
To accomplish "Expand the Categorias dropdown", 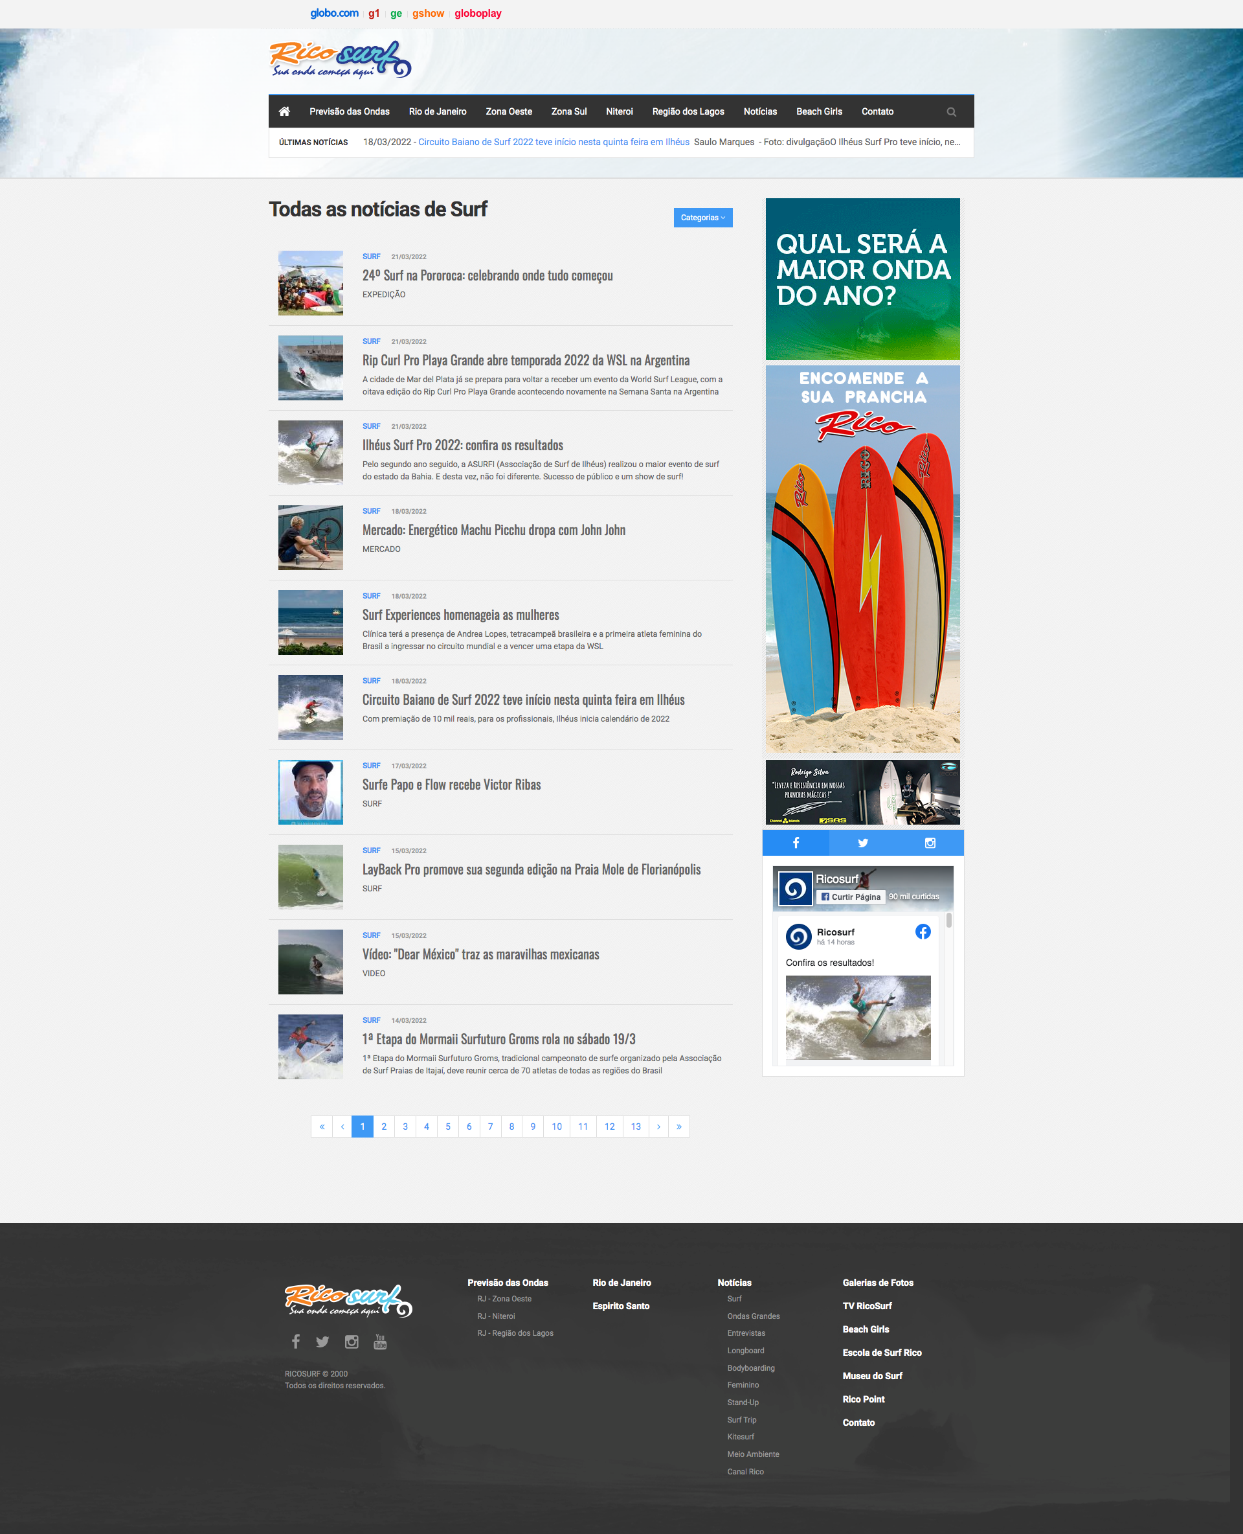I will click(x=702, y=218).
